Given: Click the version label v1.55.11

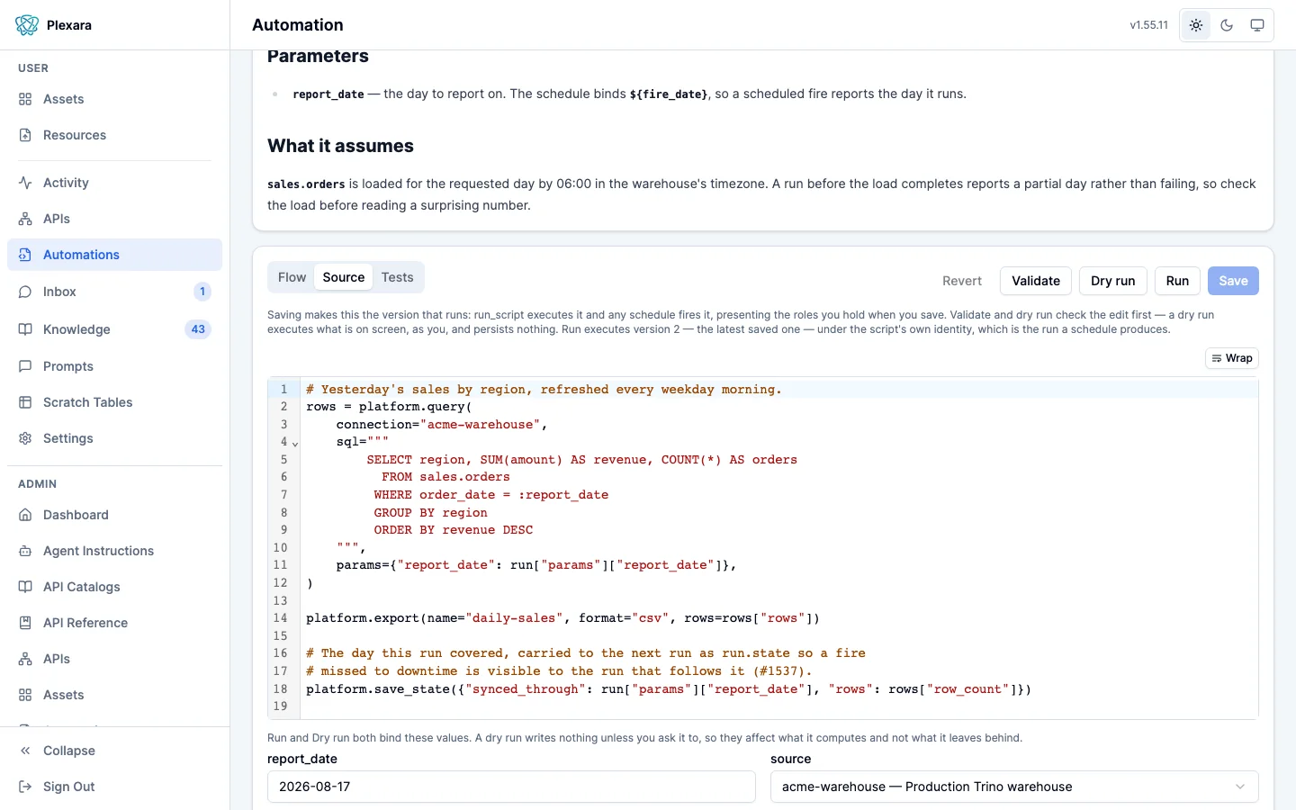Looking at the screenshot, I should [x=1149, y=25].
